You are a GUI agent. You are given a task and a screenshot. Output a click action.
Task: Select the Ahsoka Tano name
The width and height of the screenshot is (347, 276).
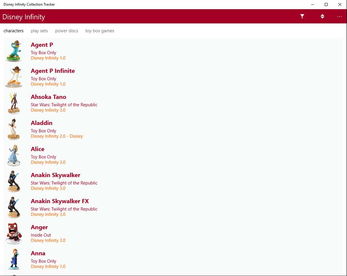48,97
